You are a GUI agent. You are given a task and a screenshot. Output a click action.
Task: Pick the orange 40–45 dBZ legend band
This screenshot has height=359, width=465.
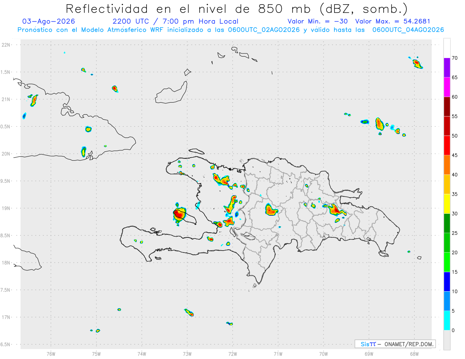(x=447, y=165)
